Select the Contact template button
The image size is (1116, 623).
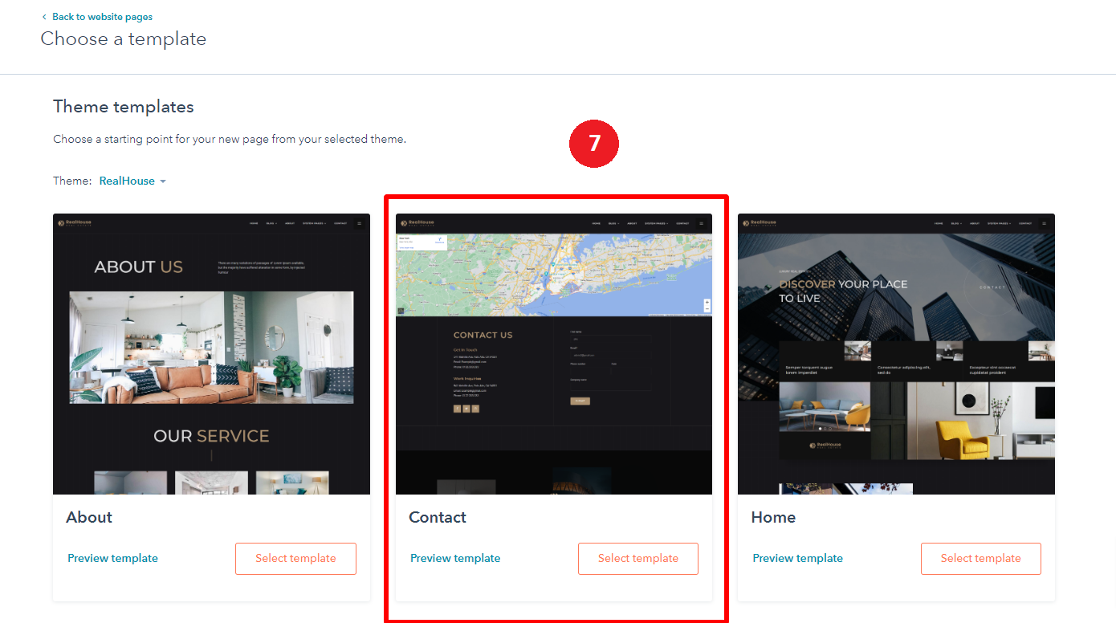(x=637, y=559)
